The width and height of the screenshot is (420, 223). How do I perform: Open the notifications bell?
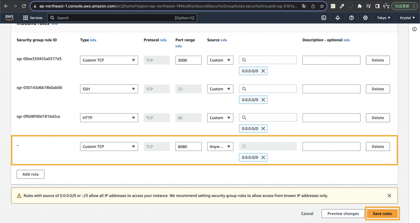pyautogui.click(x=338, y=18)
